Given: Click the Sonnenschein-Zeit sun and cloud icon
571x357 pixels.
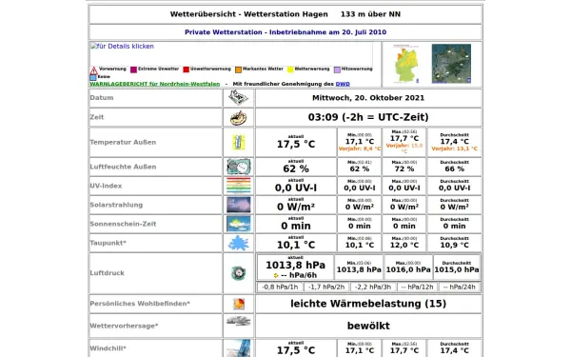Looking at the screenshot, I should (x=239, y=224).
